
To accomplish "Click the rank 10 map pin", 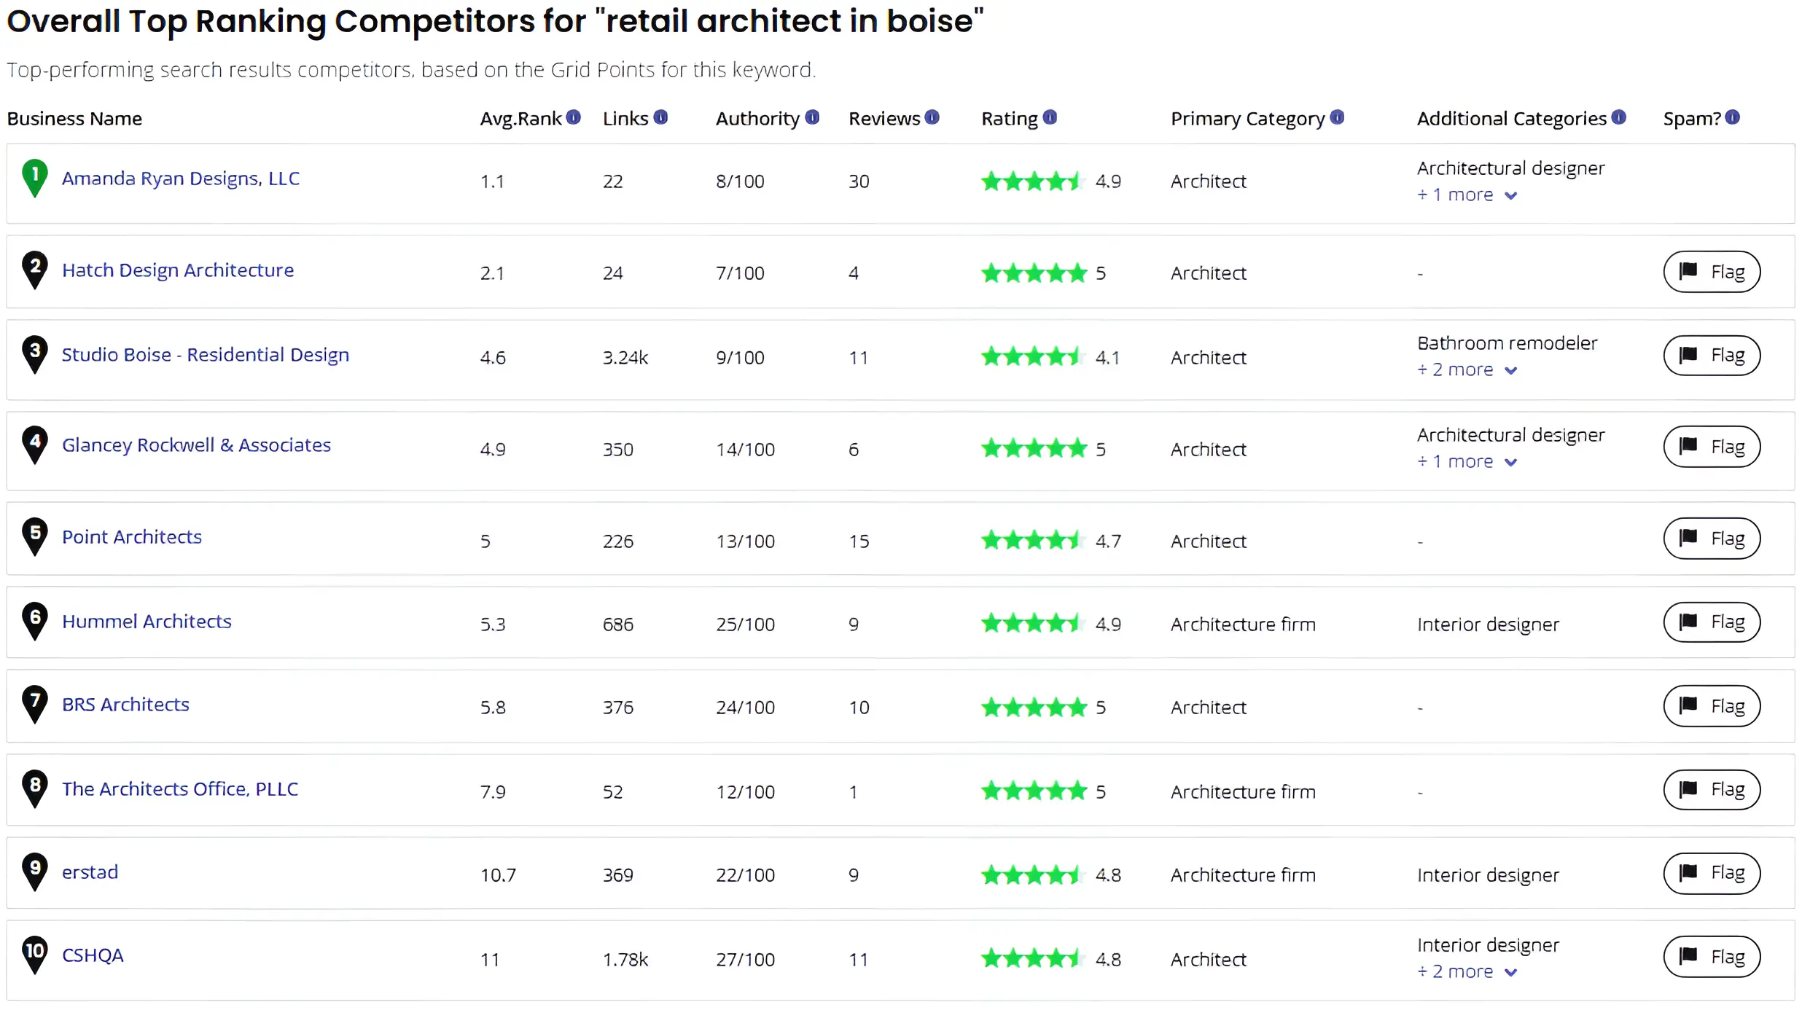I will [35, 955].
